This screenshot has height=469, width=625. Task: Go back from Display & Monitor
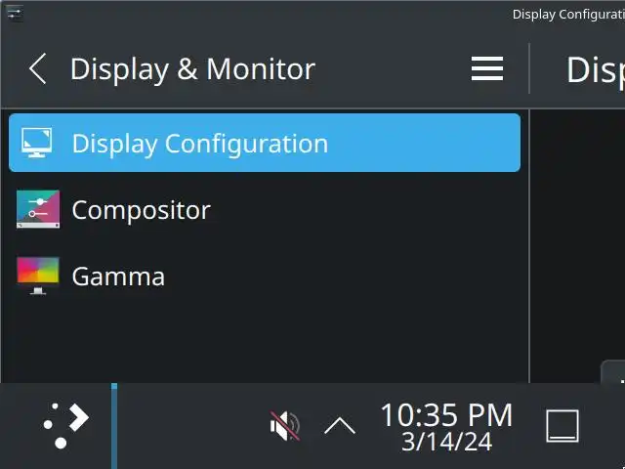point(37,69)
